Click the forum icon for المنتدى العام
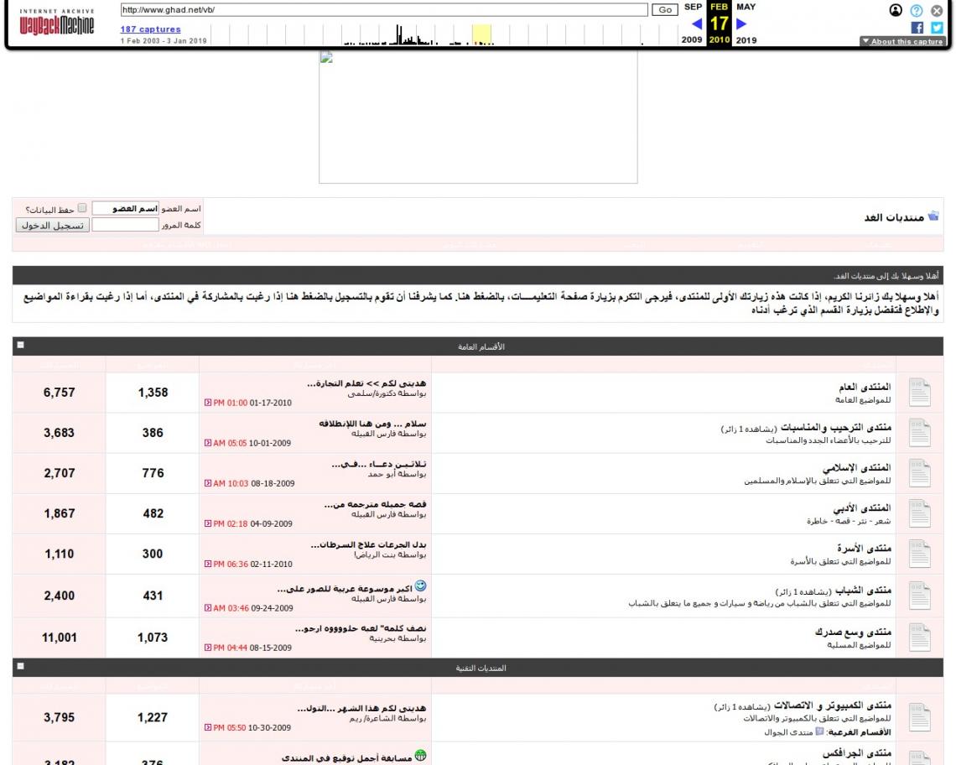This screenshot has height=765, width=956. [919, 393]
